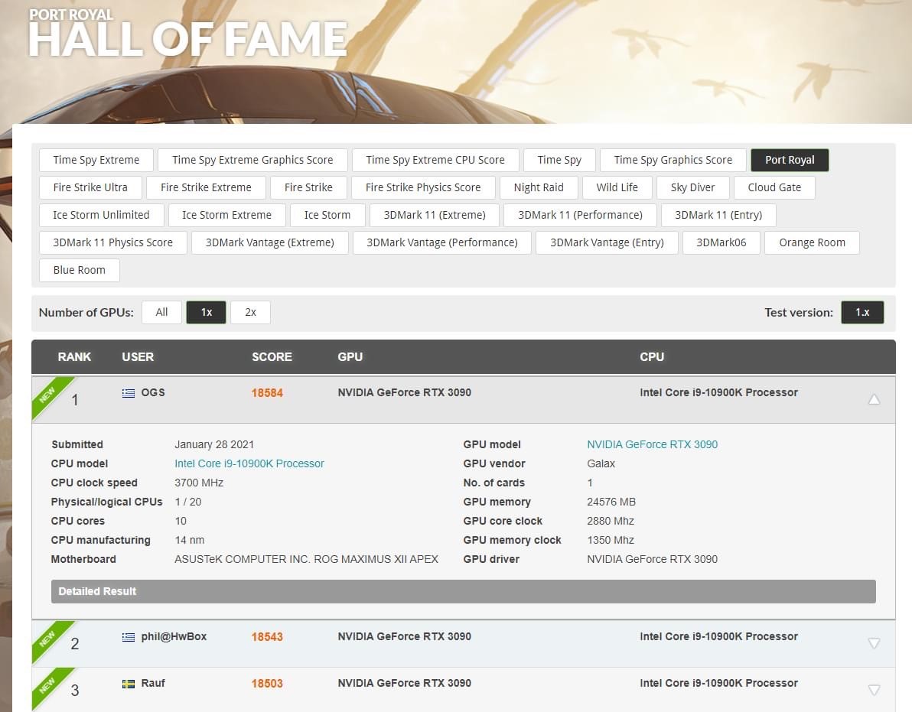Image resolution: width=912 pixels, height=712 pixels.
Task: Click the score 18543
Action: pos(267,637)
